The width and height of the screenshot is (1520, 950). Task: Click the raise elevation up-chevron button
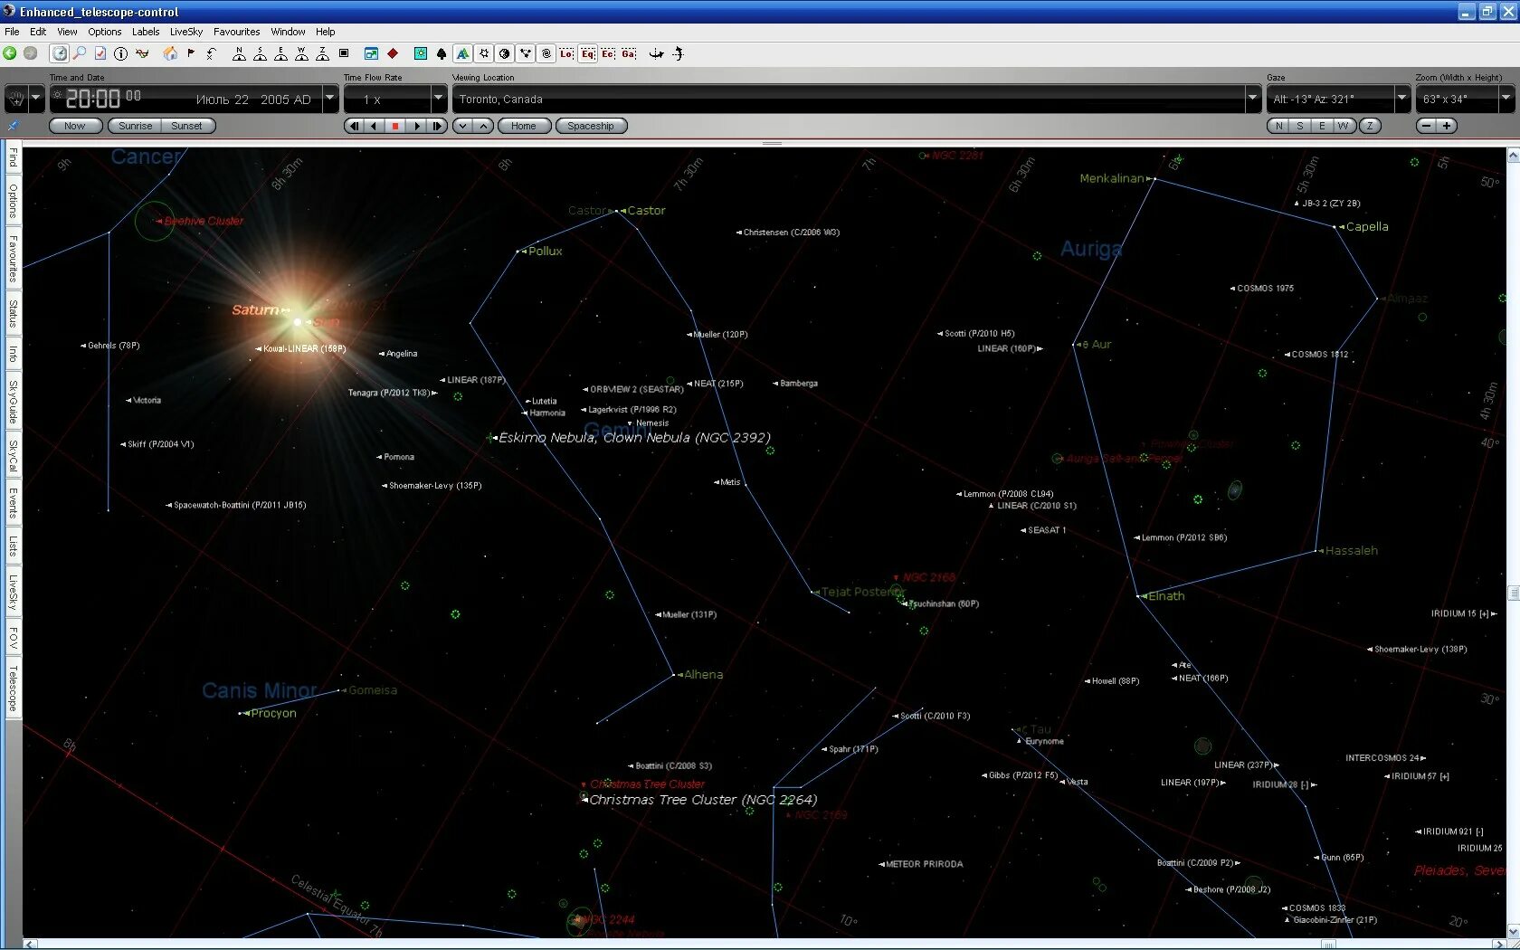(484, 126)
